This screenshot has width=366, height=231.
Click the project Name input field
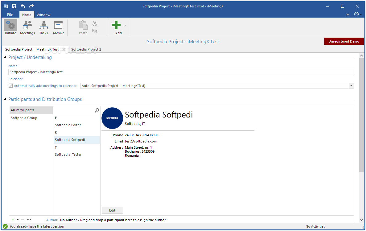(x=181, y=72)
